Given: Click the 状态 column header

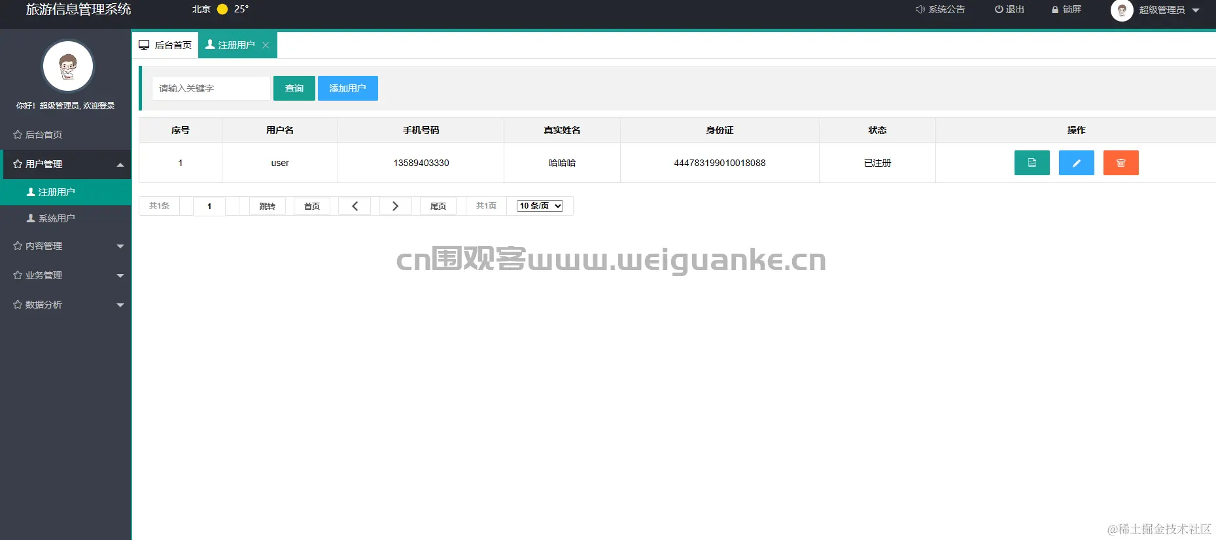Looking at the screenshot, I should coord(878,130).
